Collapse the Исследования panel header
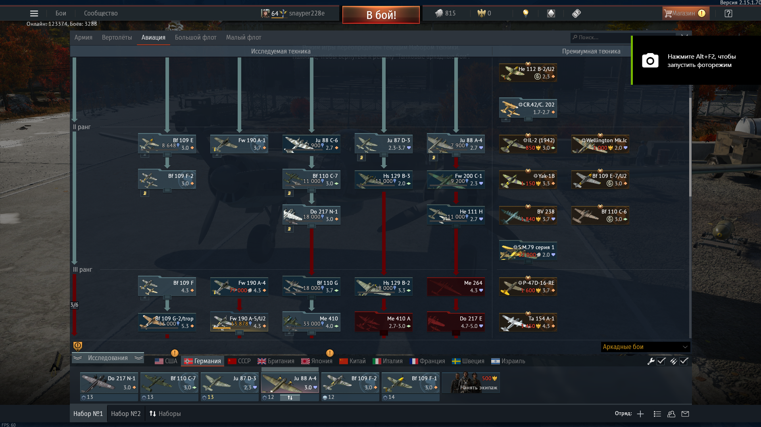This screenshot has width=761, height=427. pos(108,358)
